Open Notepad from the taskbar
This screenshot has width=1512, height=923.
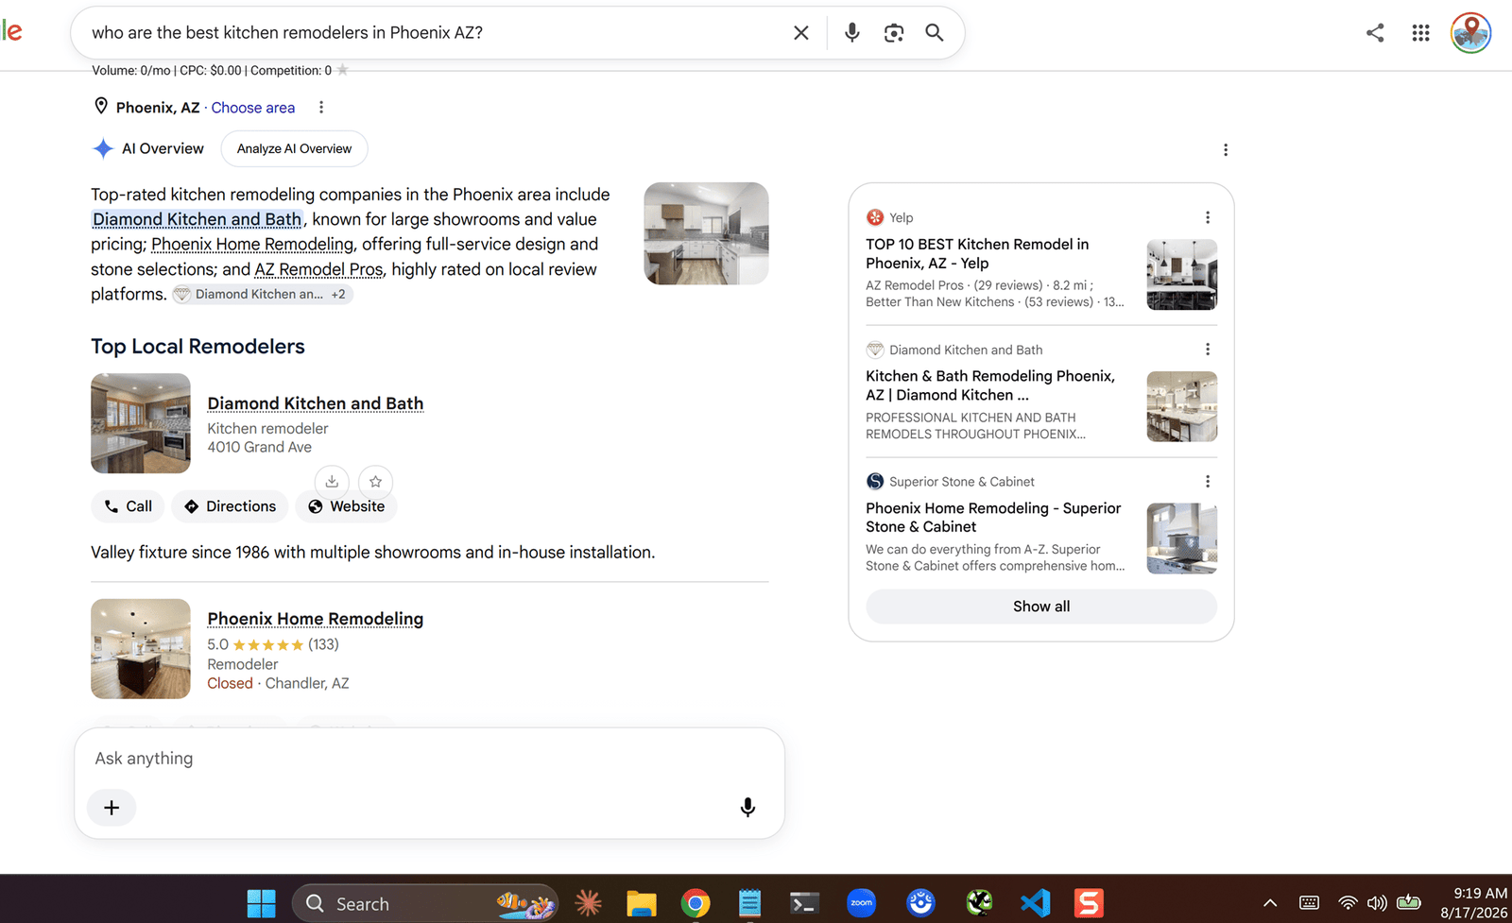[749, 904]
